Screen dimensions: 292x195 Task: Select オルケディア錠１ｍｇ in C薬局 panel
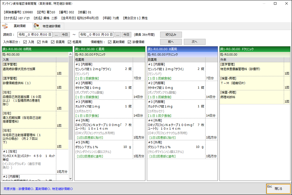click(x=110, y=109)
